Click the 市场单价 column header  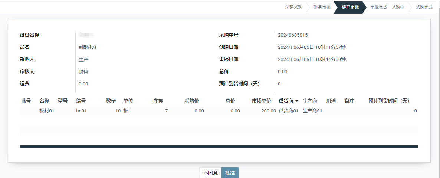pos(262,101)
